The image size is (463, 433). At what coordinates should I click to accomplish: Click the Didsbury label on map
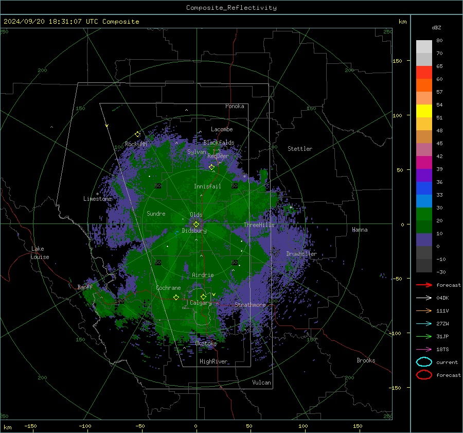click(194, 231)
